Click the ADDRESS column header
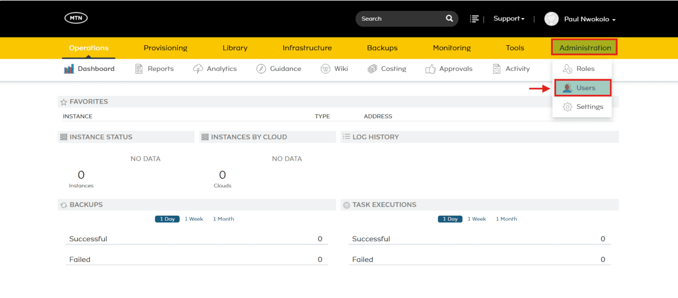 point(378,117)
